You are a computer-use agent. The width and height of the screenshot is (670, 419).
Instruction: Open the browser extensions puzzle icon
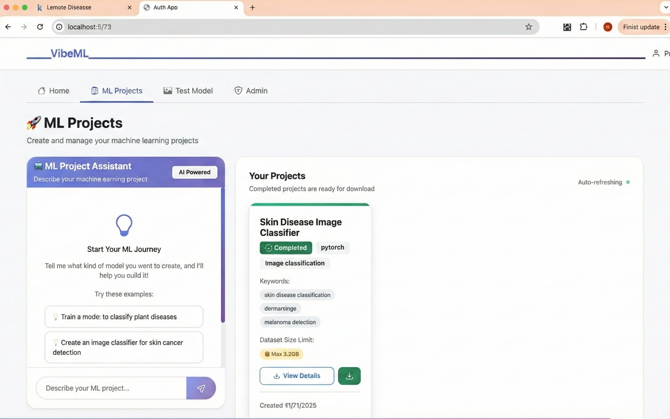tap(583, 27)
